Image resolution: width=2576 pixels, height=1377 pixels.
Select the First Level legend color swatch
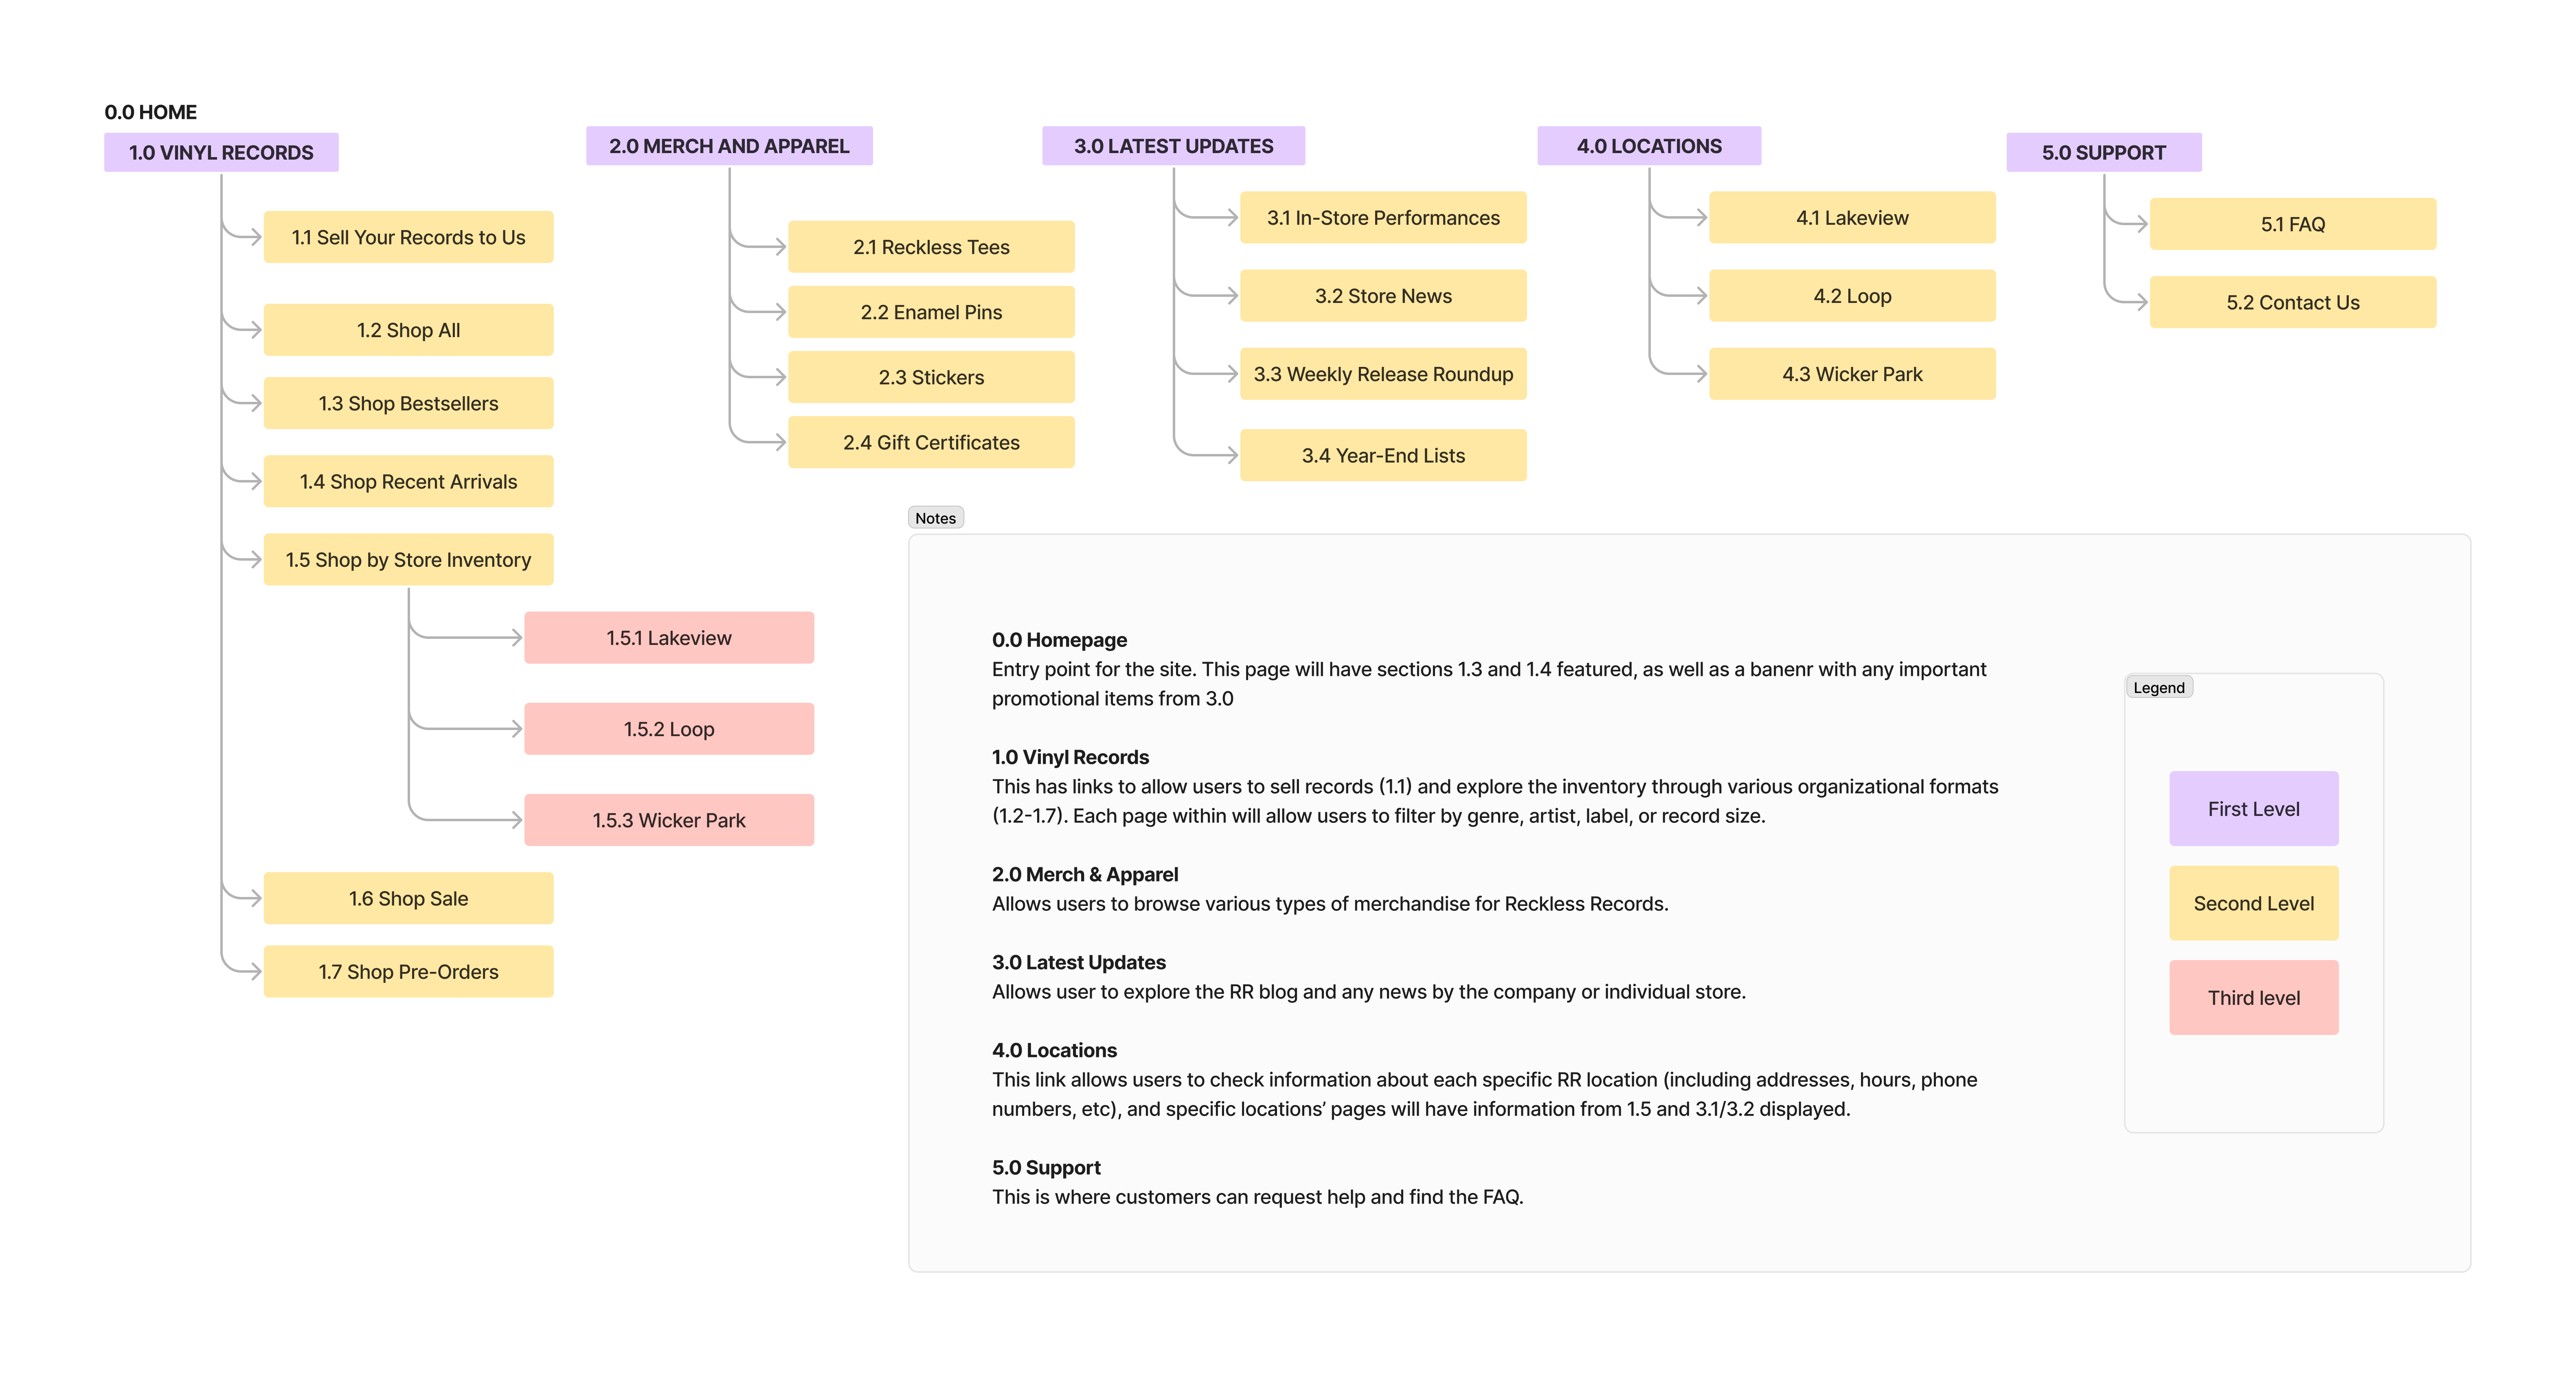point(2252,808)
